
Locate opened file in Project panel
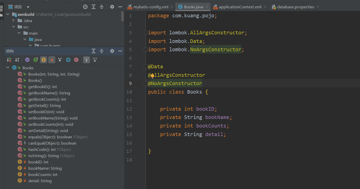(85, 7)
